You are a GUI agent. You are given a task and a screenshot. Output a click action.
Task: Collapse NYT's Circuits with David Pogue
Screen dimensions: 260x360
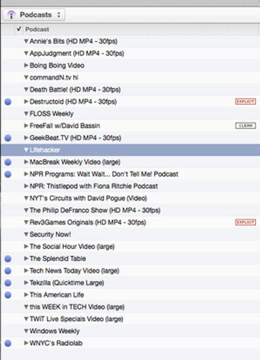coord(26,198)
